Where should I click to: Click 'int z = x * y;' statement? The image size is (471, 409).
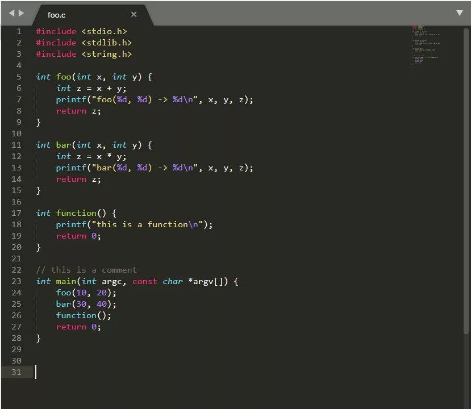[91, 156]
